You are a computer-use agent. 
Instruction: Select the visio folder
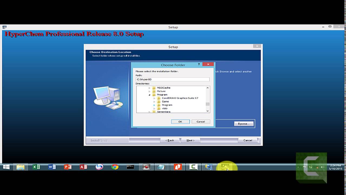point(164,108)
